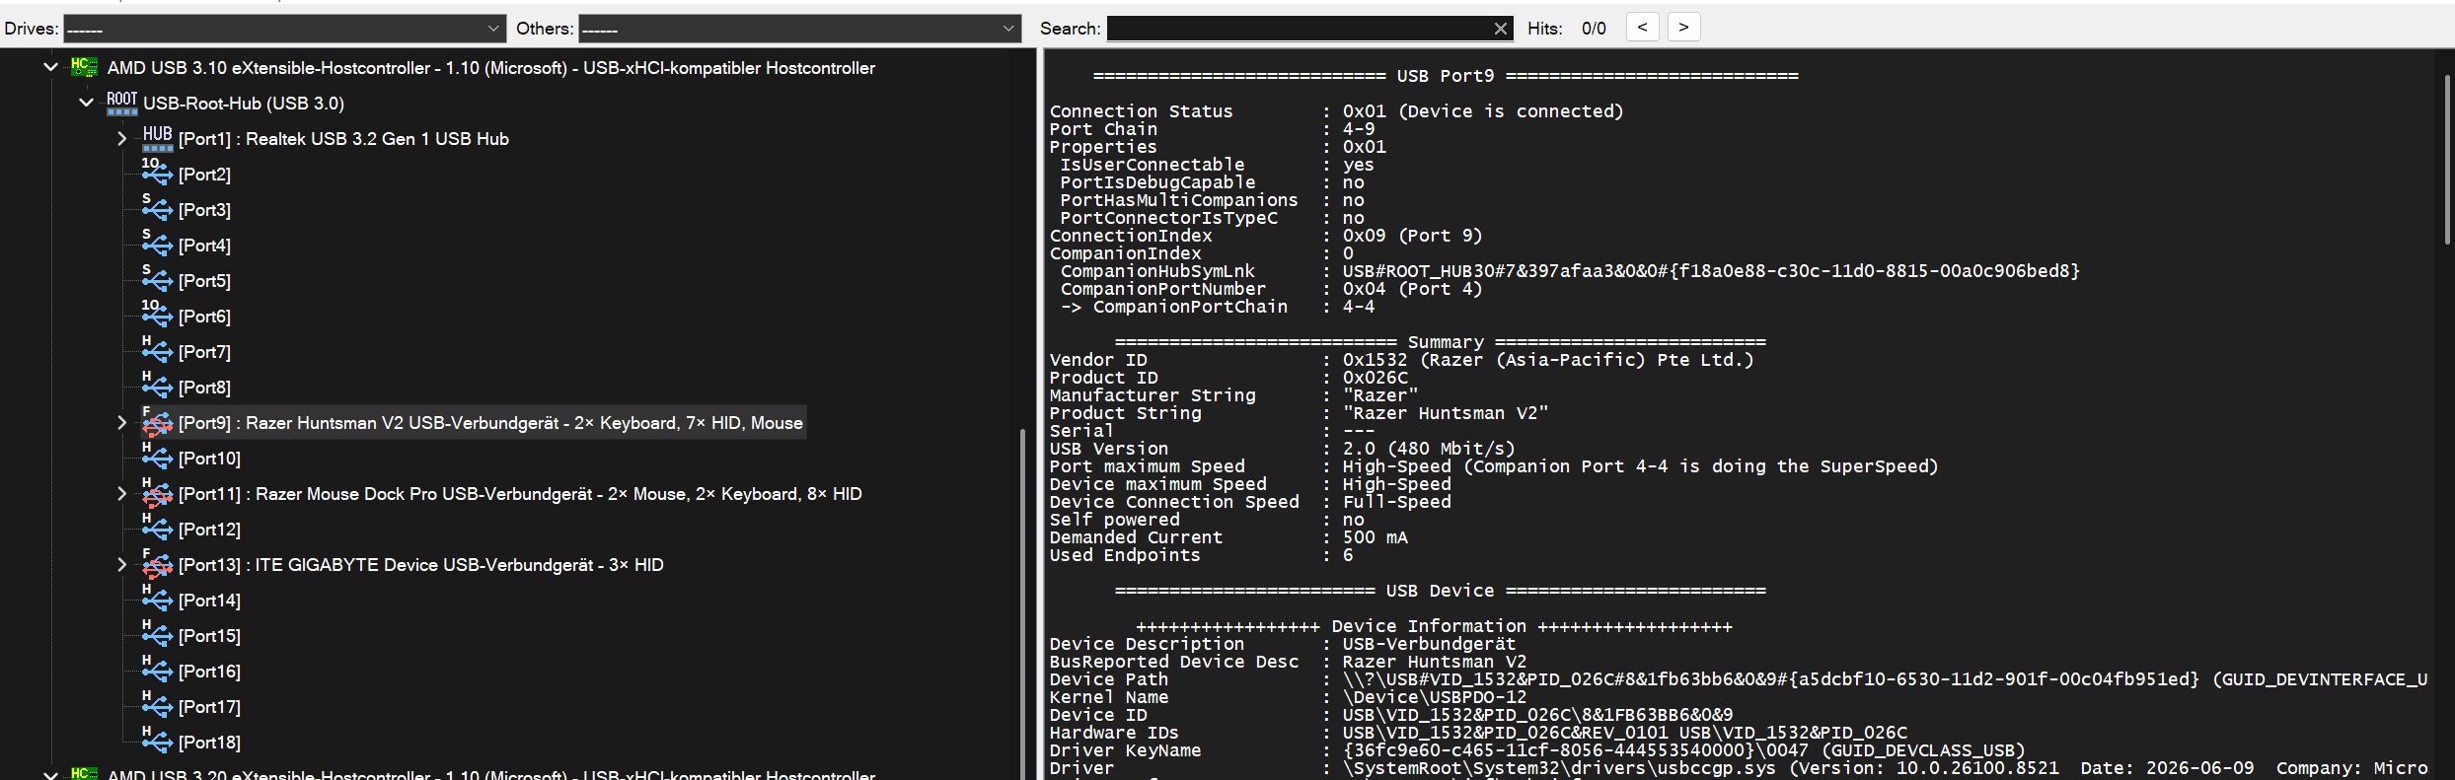The height and width of the screenshot is (780, 2455).
Task: Click the red USB device icon for Port9
Action: (x=156, y=422)
